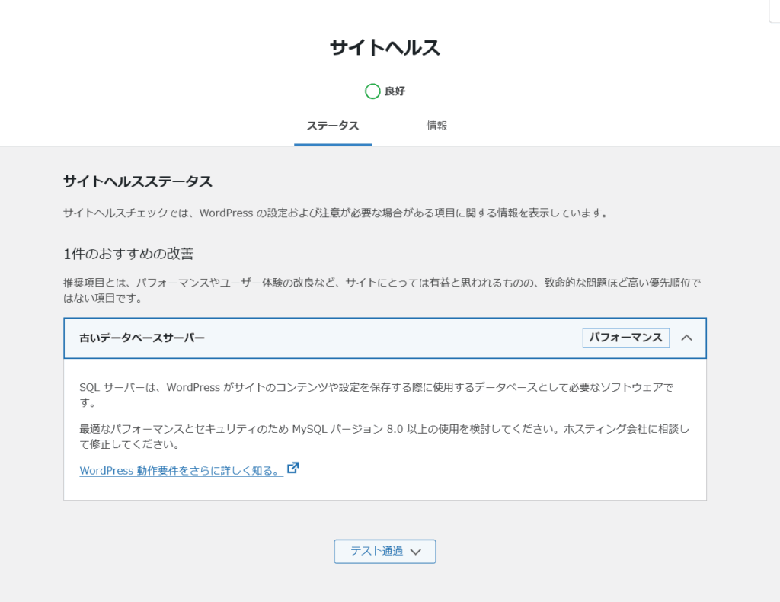This screenshot has height=602, width=780.
Task: Switch to the 情報 tab
Action: tap(436, 125)
